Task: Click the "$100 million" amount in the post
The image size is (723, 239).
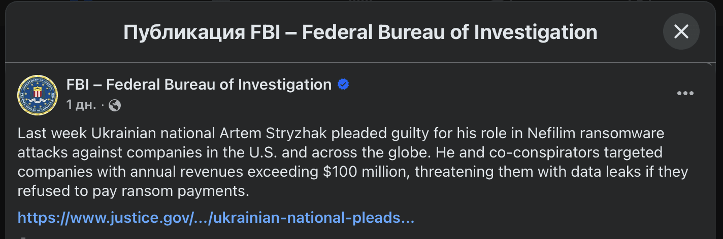Action: (366, 172)
